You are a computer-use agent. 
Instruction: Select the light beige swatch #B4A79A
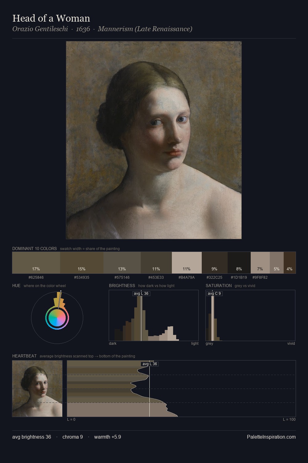tap(187, 263)
